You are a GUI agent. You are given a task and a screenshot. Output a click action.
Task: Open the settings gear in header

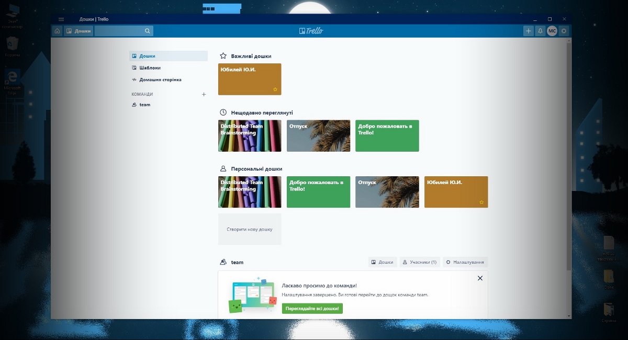click(x=564, y=31)
